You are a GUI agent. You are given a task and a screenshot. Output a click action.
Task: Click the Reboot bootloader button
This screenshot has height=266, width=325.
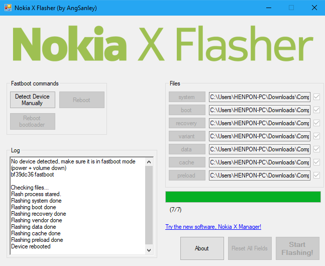pos(33,121)
